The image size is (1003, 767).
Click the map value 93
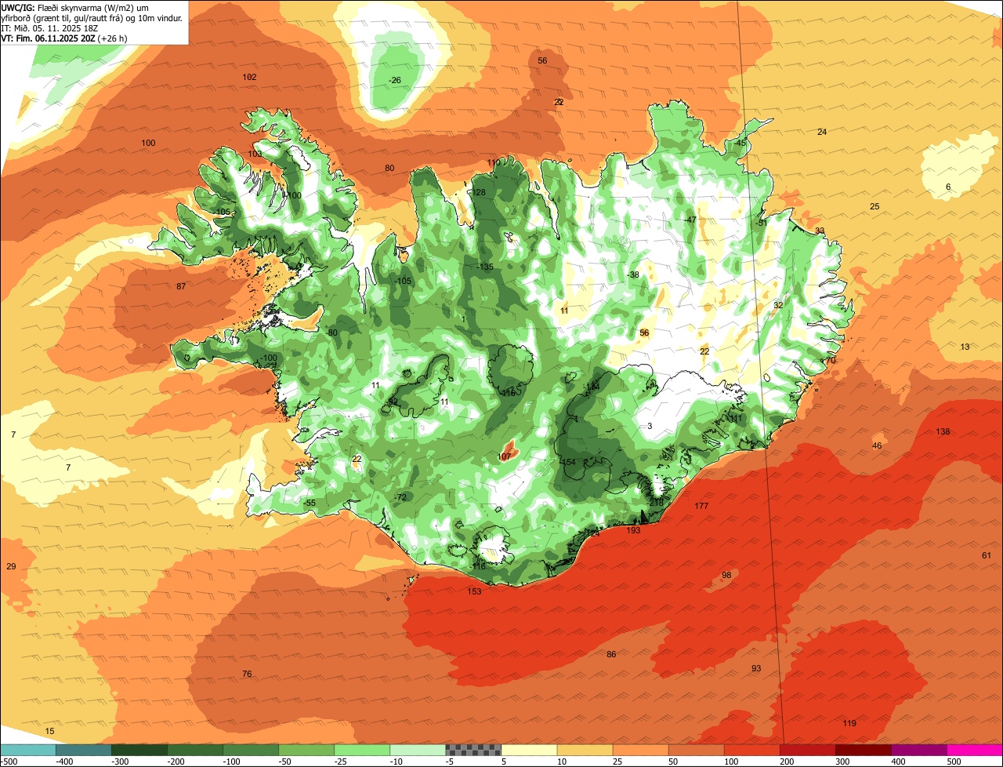pyautogui.click(x=756, y=668)
